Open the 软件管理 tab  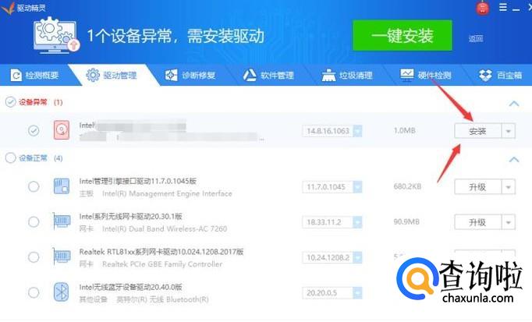[268, 75]
